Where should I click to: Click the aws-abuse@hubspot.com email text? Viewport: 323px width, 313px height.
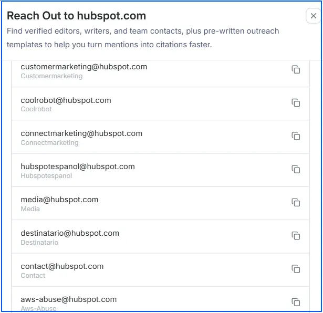point(68,299)
